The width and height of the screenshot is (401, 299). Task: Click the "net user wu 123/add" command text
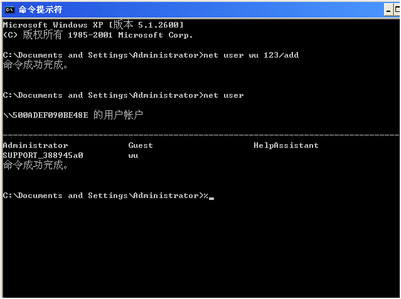[251, 55]
